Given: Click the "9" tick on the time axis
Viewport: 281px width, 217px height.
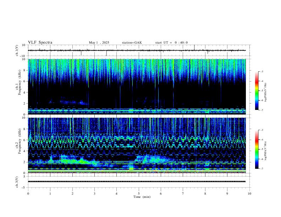Looking at the screenshot, I should click(227, 194).
